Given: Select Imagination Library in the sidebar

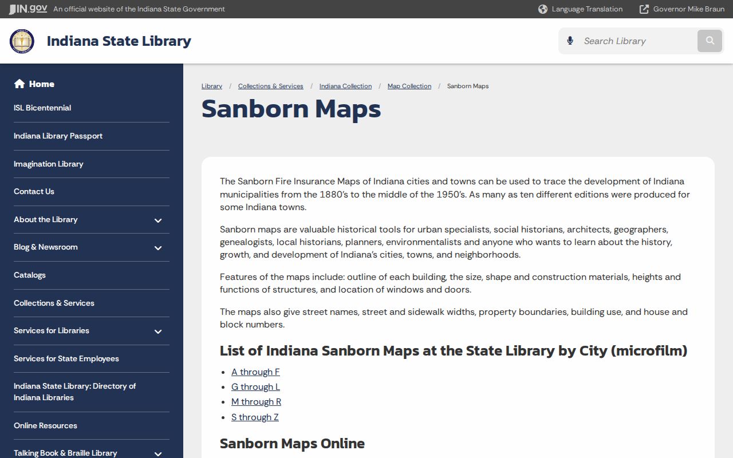Looking at the screenshot, I should (49, 164).
